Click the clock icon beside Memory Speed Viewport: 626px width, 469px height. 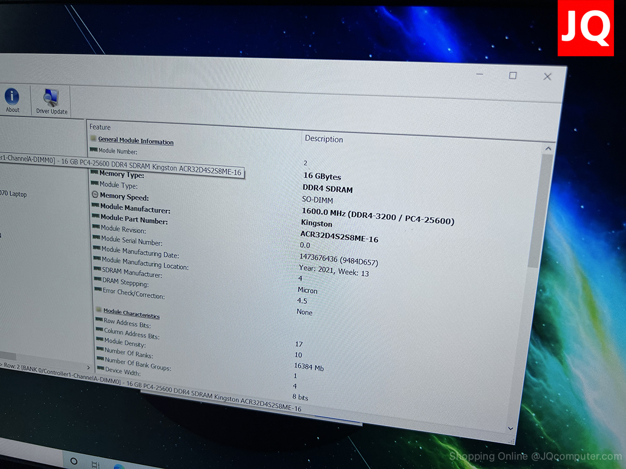95,194
